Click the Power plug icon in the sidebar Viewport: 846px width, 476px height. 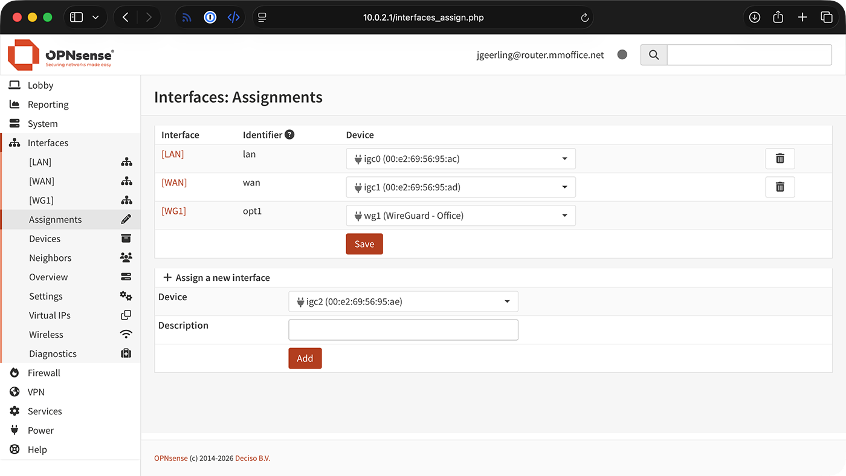pos(15,430)
